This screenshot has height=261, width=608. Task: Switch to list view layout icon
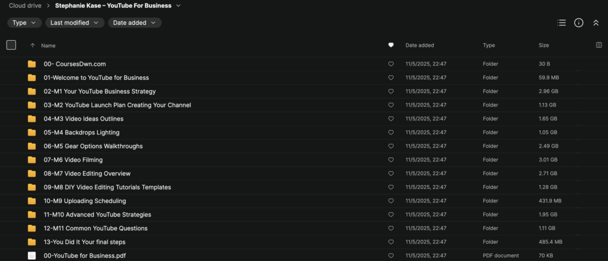561,22
